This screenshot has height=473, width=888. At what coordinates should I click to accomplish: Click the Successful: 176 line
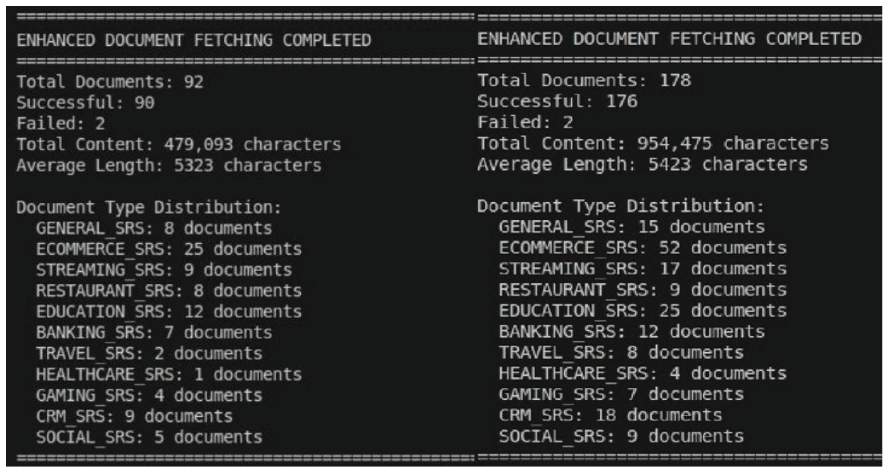tap(557, 101)
